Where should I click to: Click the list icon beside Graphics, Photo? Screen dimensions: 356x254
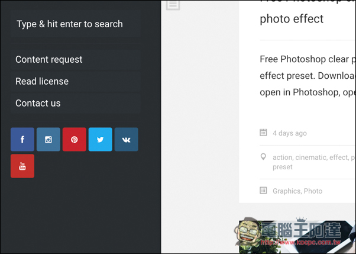click(263, 190)
